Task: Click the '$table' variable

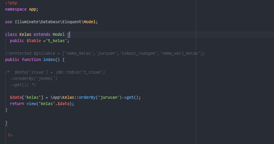Action: [34, 41]
